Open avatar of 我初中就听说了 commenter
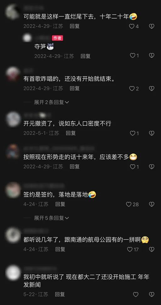This screenshot has width=161, height=305. tap(13, 273)
